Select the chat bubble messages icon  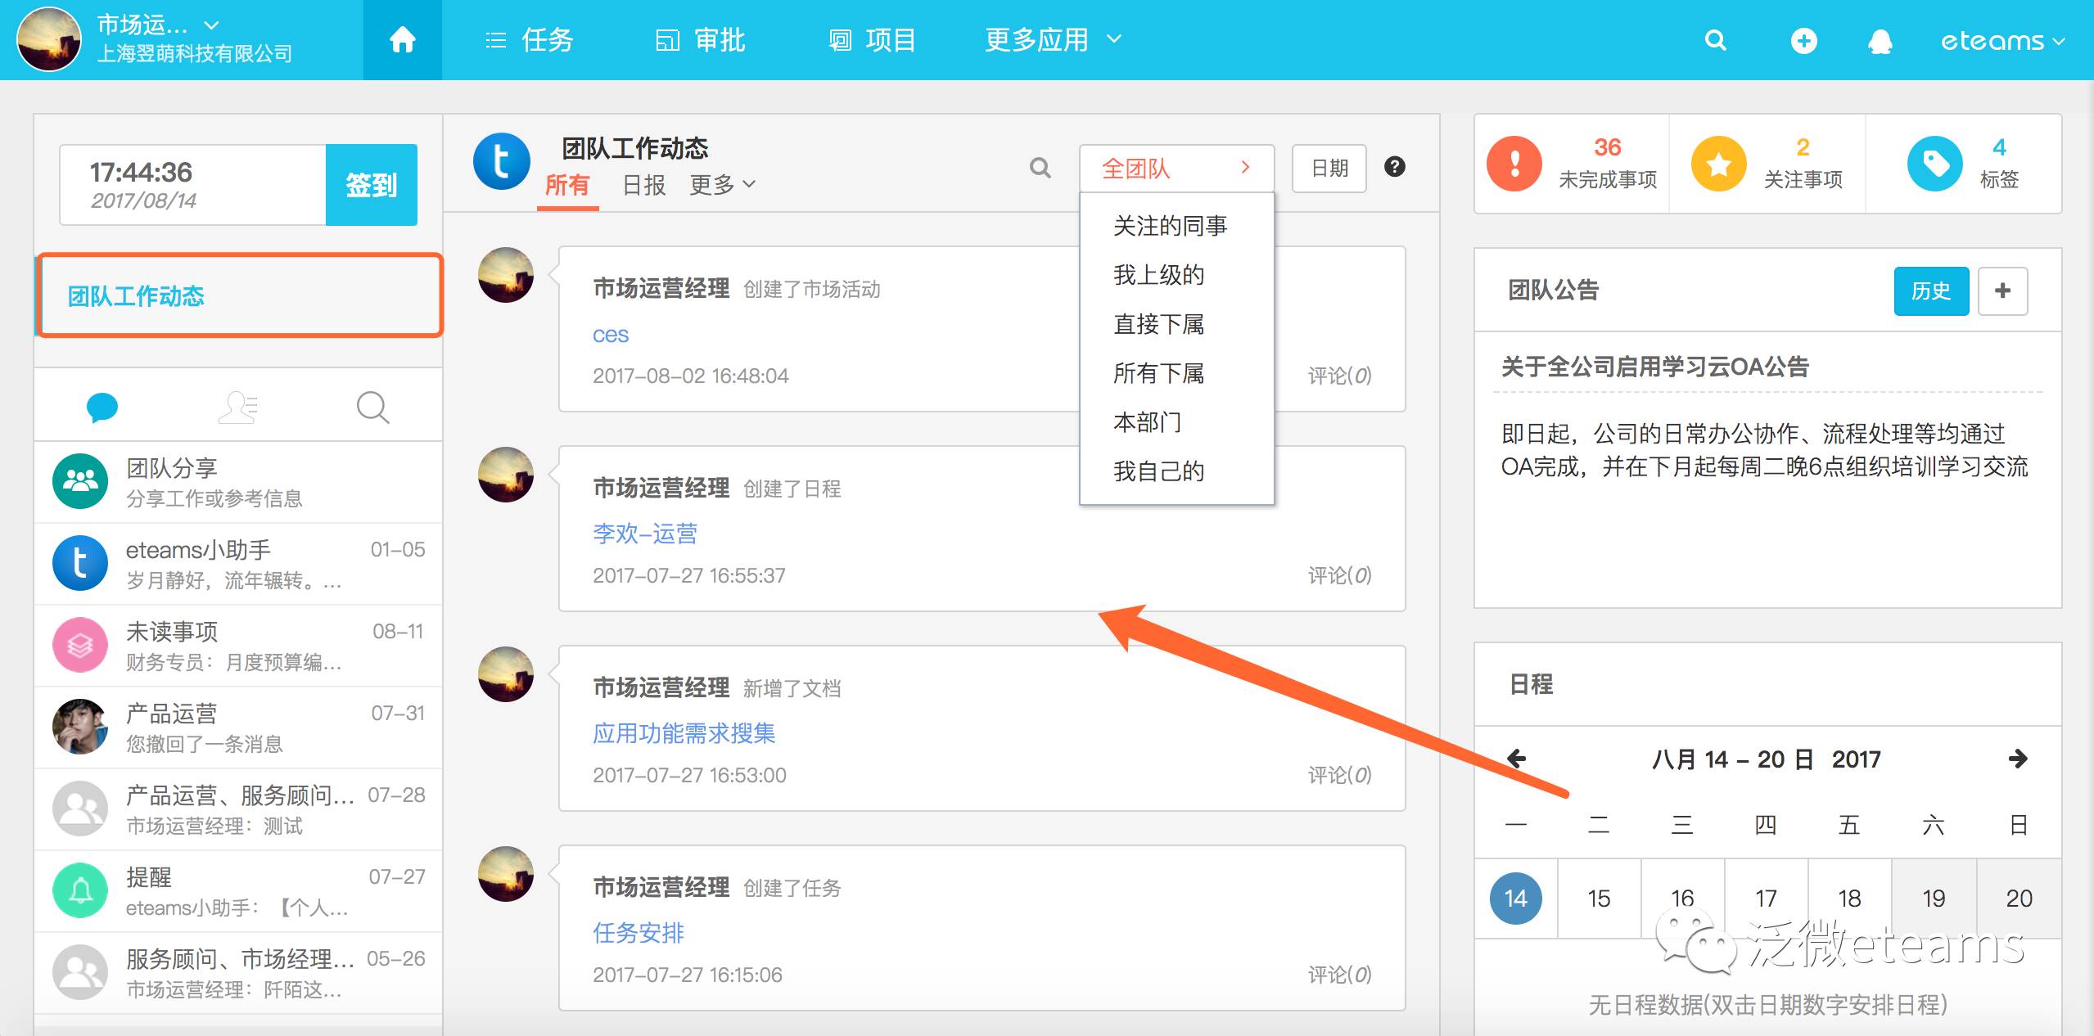coord(102,407)
